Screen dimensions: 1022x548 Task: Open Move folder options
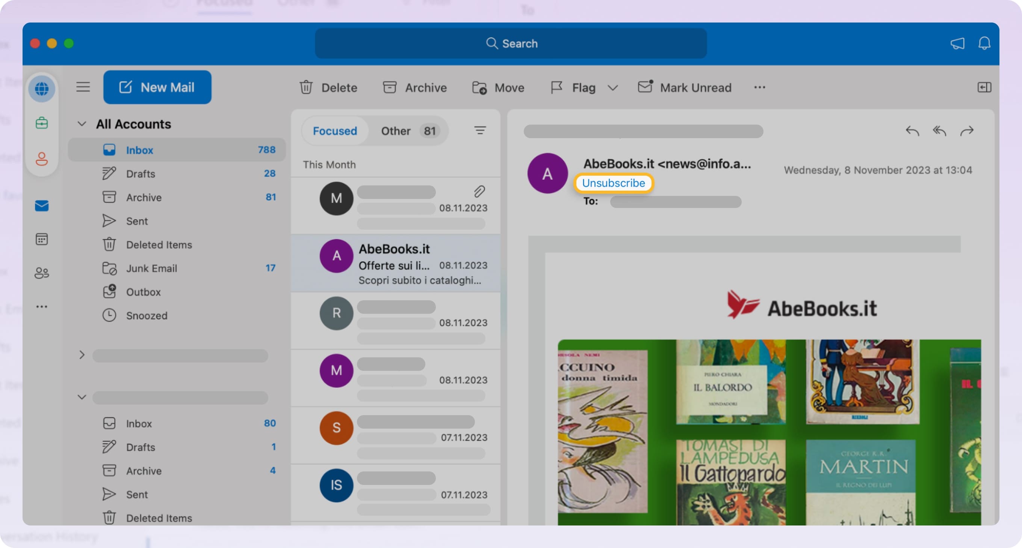tap(498, 87)
